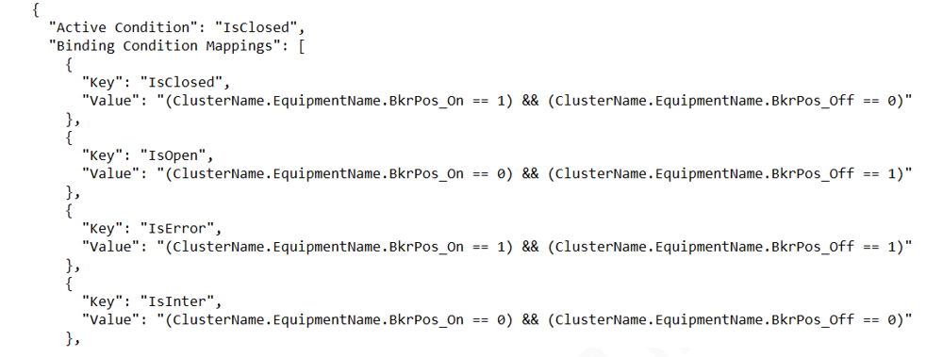926x357 pixels.
Task: Click BkrPos_On == 1 in IsError value
Action: (x=448, y=247)
